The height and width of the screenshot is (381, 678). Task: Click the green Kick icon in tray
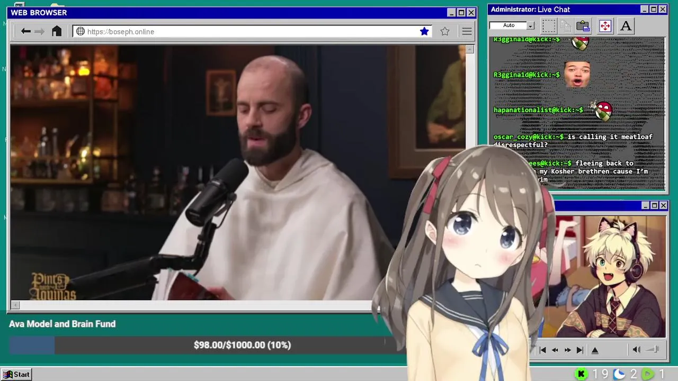pos(581,374)
